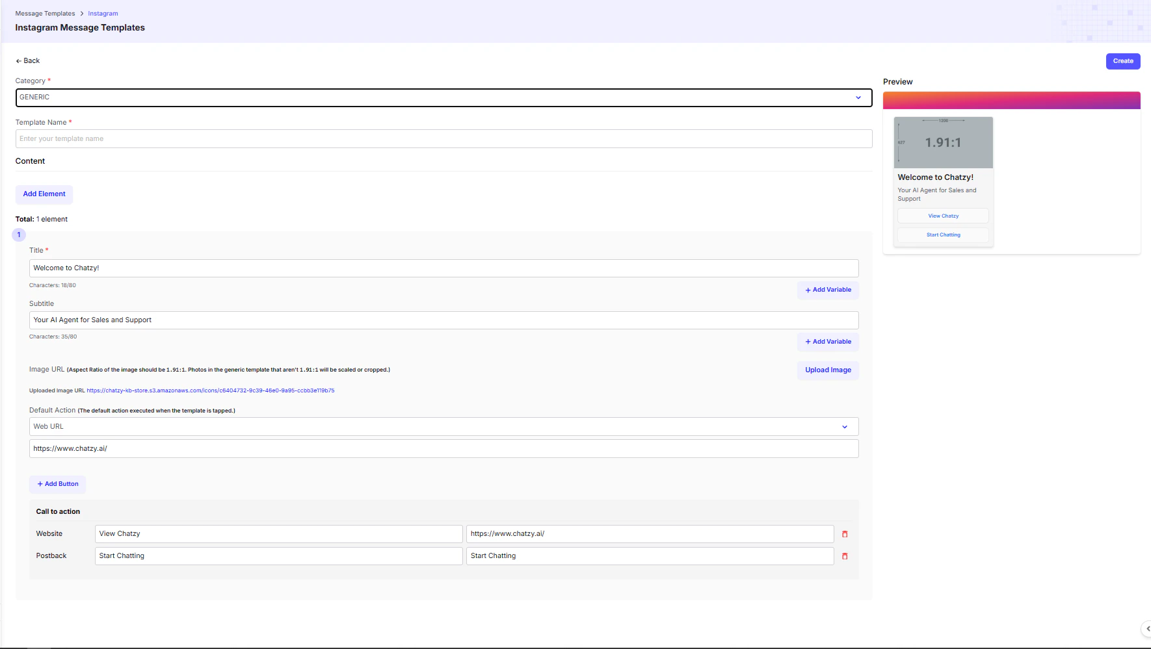Click the Add Element button
Image resolution: width=1151 pixels, height=649 pixels.
pyautogui.click(x=44, y=194)
